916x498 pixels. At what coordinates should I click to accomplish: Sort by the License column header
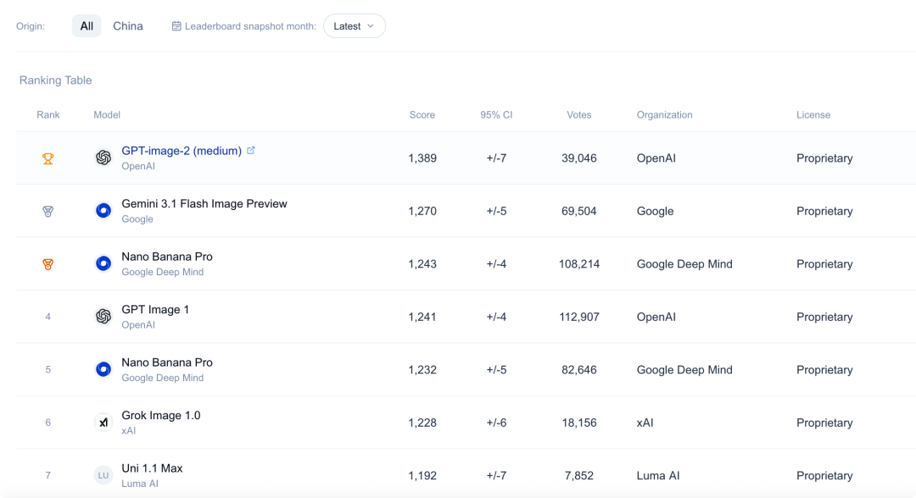[813, 115]
